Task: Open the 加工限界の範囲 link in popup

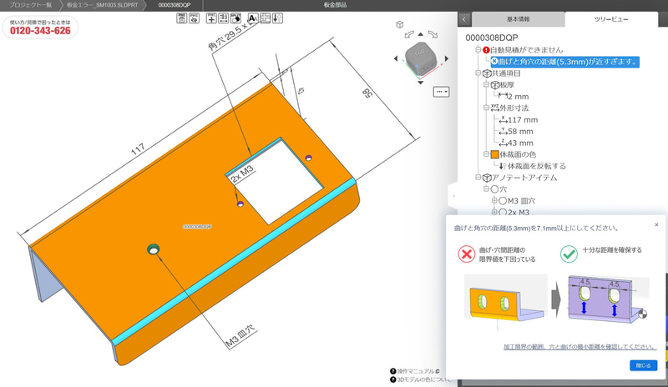Action: click(x=579, y=347)
